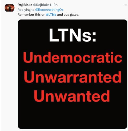Screen dimensions: 128x131
Task: Click the white "LTNs:" heading in image
Action: (73, 35)
